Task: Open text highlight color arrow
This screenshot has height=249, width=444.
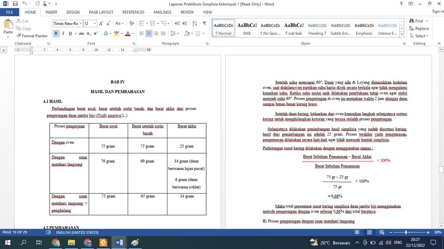Action: point(122,33)
